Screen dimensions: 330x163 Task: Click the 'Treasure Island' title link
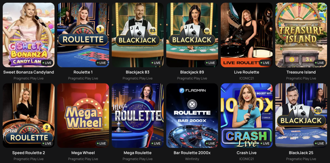coord(301,72)
